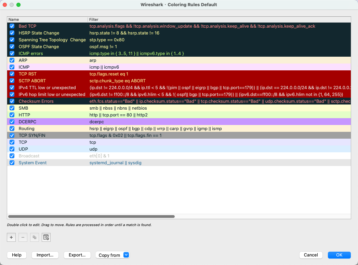Click the 'tcp.flags.reset eq 1' filter
This screenshot has height=265, width=358.
[x=109, y=74]
